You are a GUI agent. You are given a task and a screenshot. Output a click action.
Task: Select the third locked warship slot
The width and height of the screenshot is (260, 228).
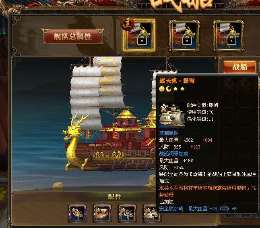tap(228, 36)
